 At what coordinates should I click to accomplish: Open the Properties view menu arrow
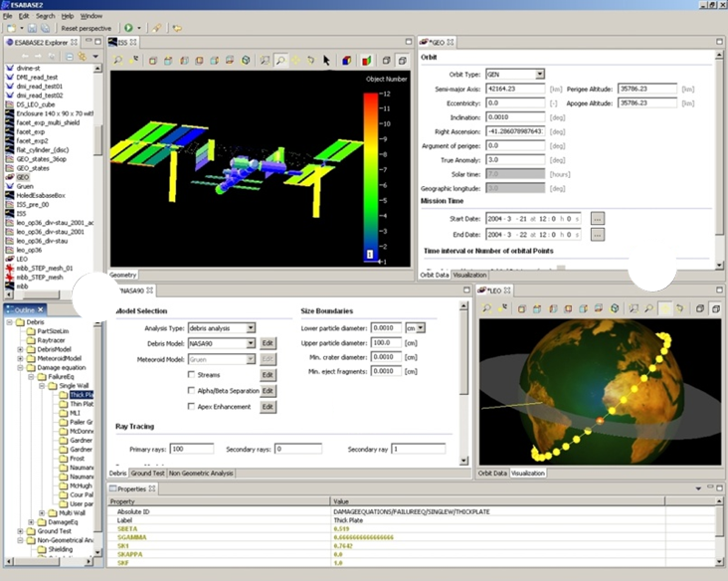(698, 488)
